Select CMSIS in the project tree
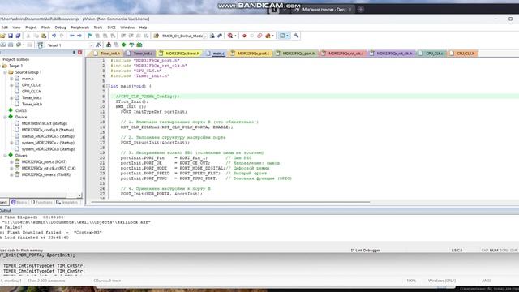The height and width of the screenshot is (292, 519). pos(20,110)
